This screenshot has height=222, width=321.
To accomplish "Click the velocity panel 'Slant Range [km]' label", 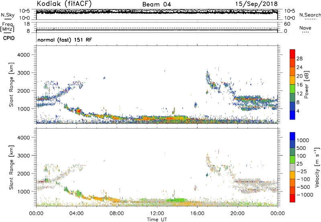I will (x=11, y=168).
